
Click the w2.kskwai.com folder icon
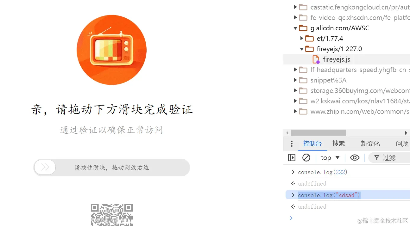303,101
